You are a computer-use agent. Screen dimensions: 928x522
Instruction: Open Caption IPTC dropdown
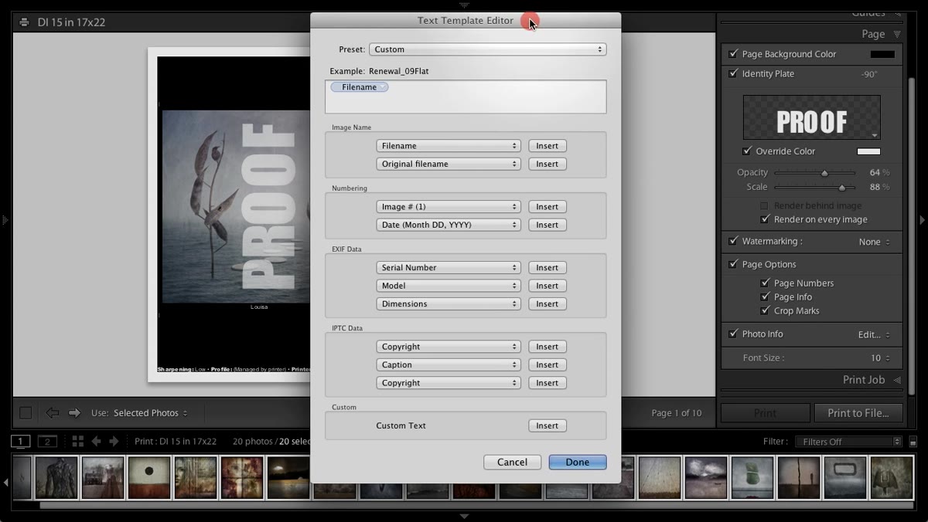(449, 364)
